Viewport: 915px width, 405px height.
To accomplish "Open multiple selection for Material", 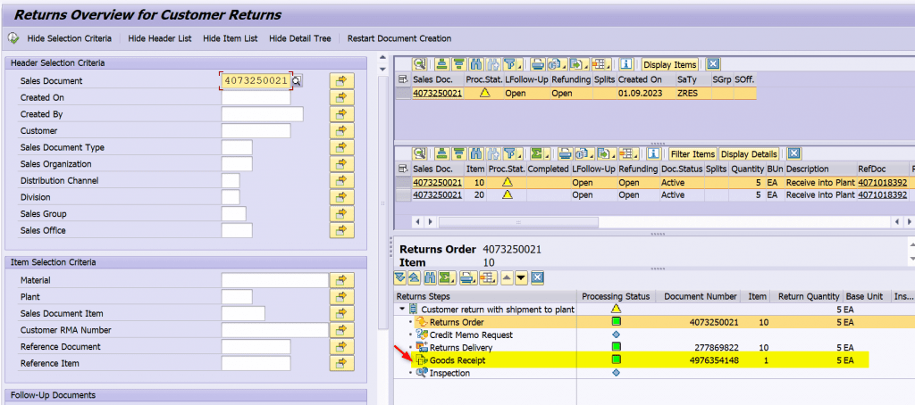I will pyautogui.click(x=342, y=280).
